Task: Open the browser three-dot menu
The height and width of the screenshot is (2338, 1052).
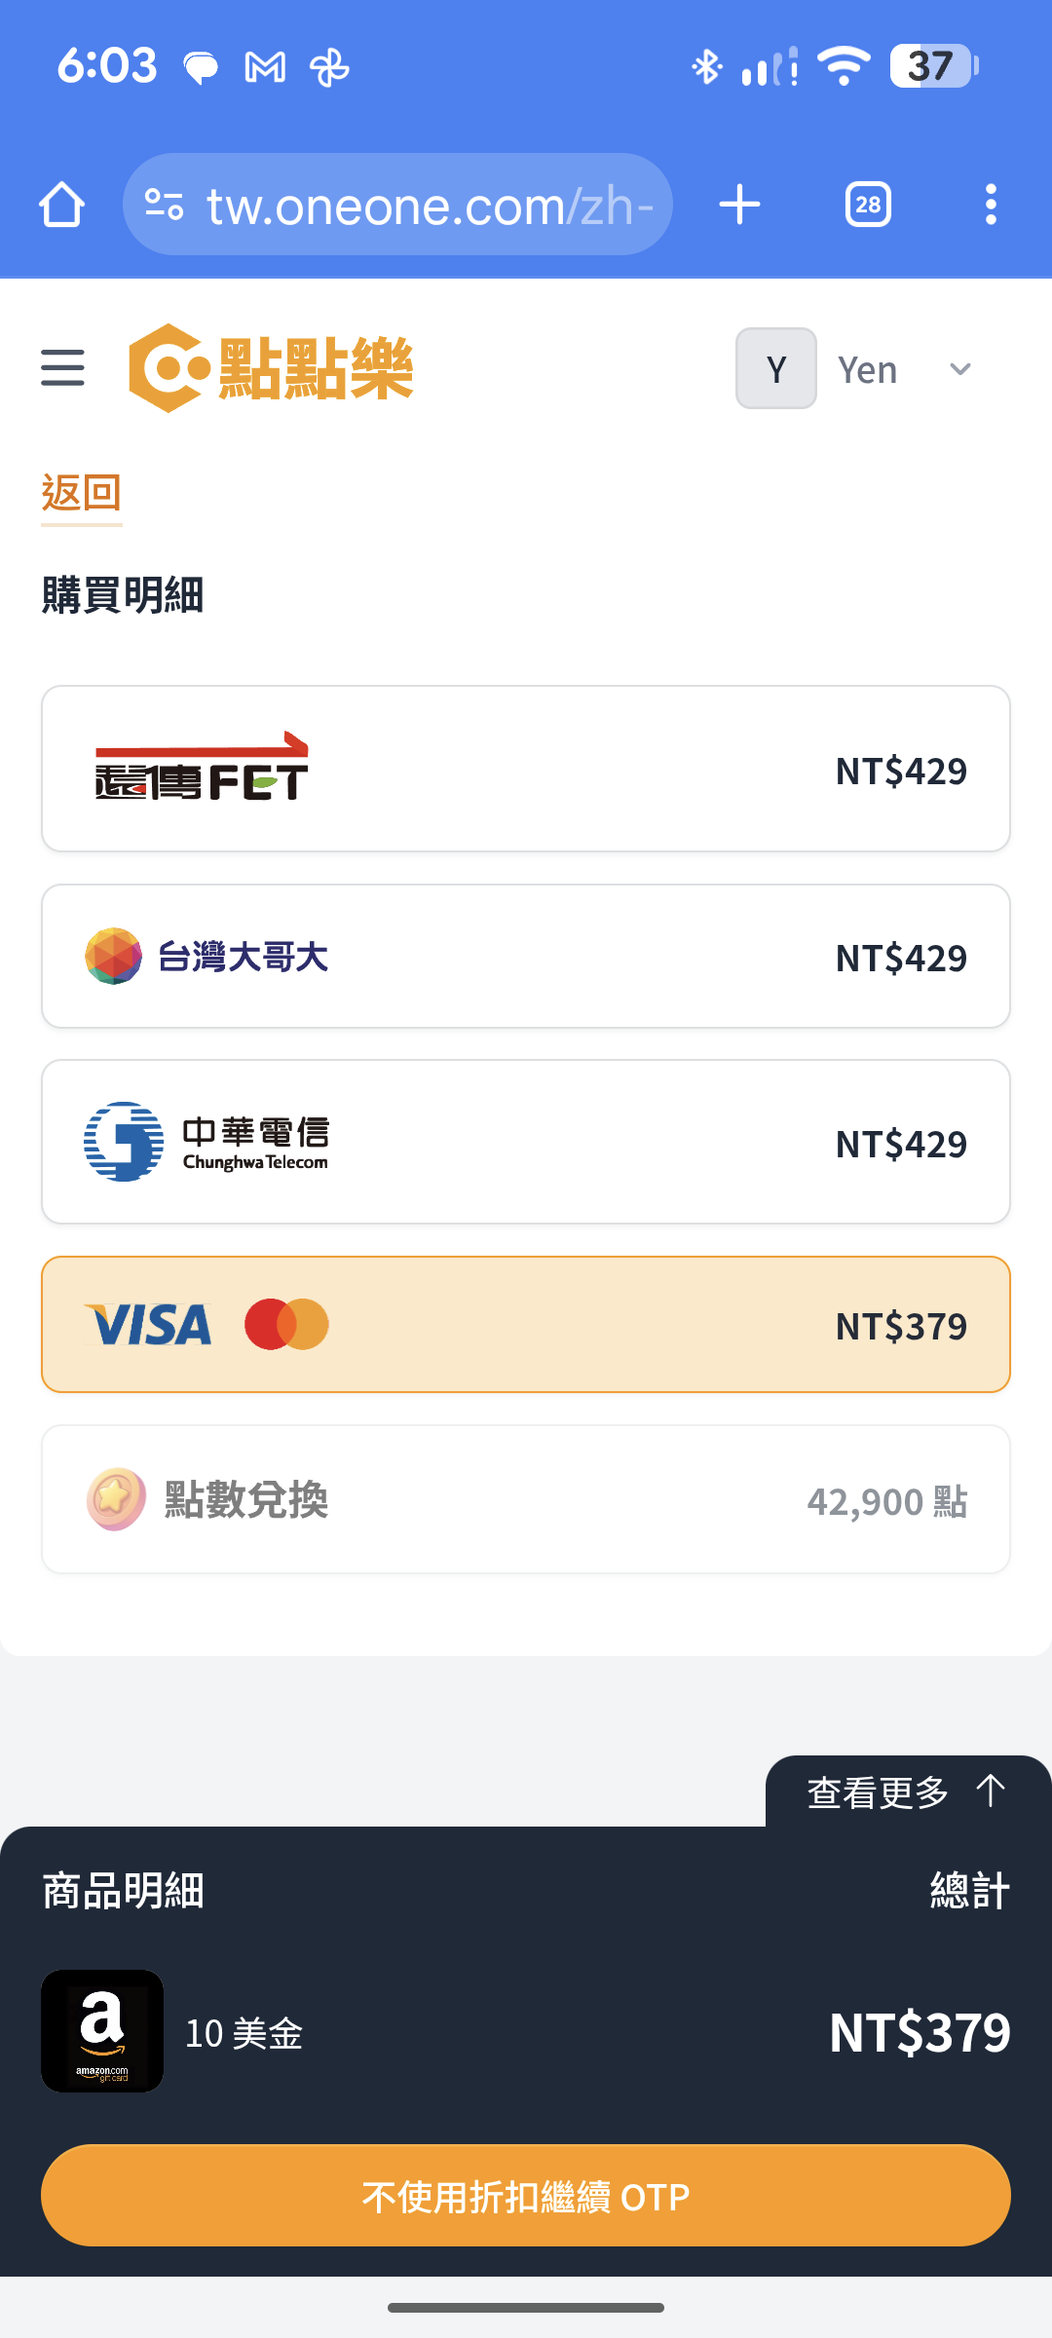Action: tap(991, 205)
